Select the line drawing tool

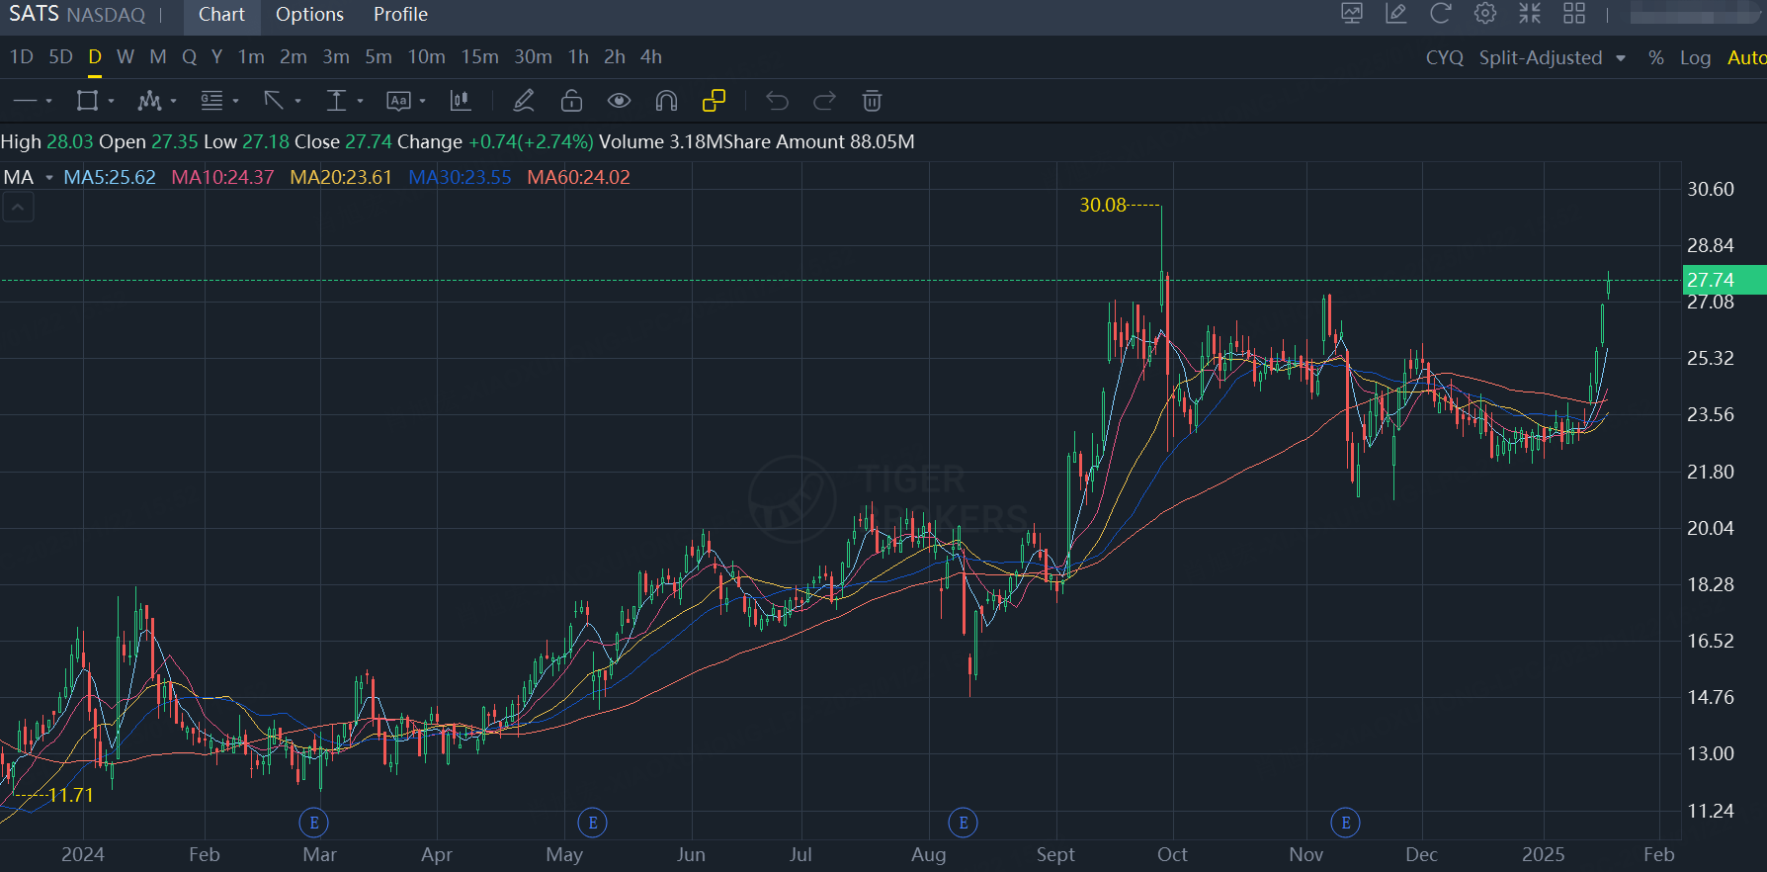25,101
